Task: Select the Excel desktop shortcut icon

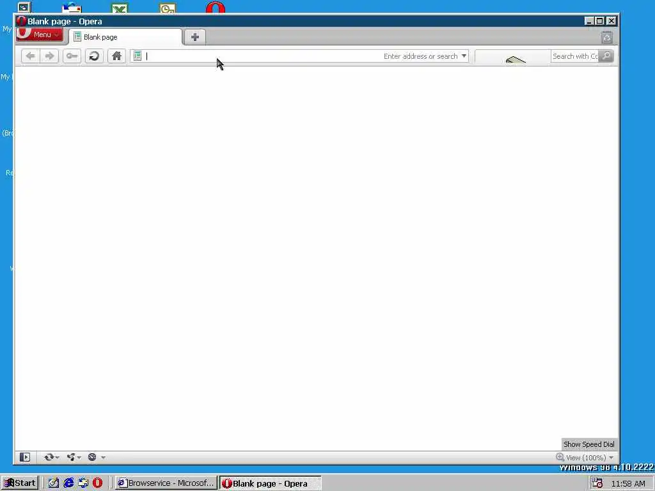Action: point(120,8)
